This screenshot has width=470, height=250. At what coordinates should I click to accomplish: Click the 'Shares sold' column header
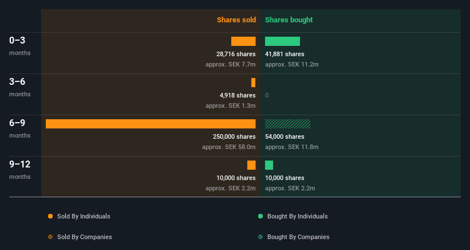click(236, 20)
